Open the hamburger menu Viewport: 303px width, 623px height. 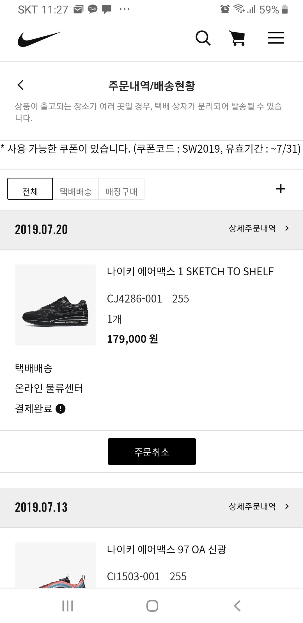click(276, 38)
